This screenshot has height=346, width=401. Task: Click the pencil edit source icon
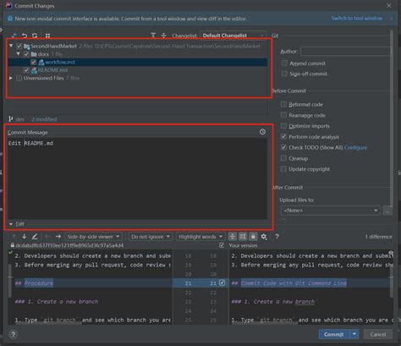point(35,236)
